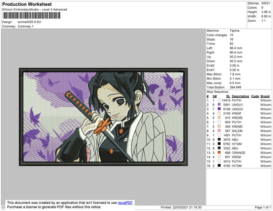Click the UNGU1 purple color swatch
Screen dimensions: 273x211
pyautogui.click(x=219, y=105)
